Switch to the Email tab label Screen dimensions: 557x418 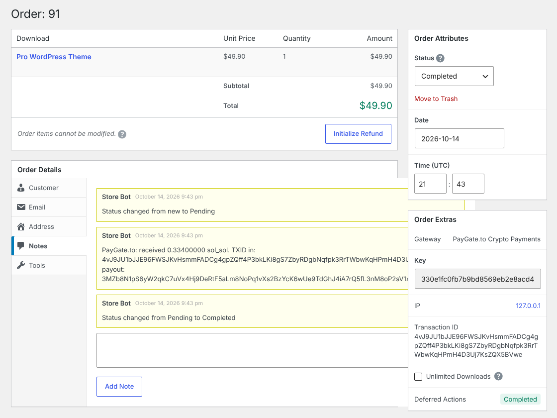pyautogui.click(x=37, y=207)
